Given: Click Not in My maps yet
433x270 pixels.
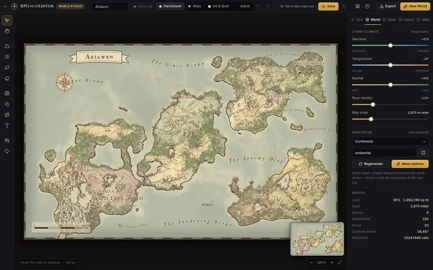Looking at the screenshot, I should tap(297, 6).
